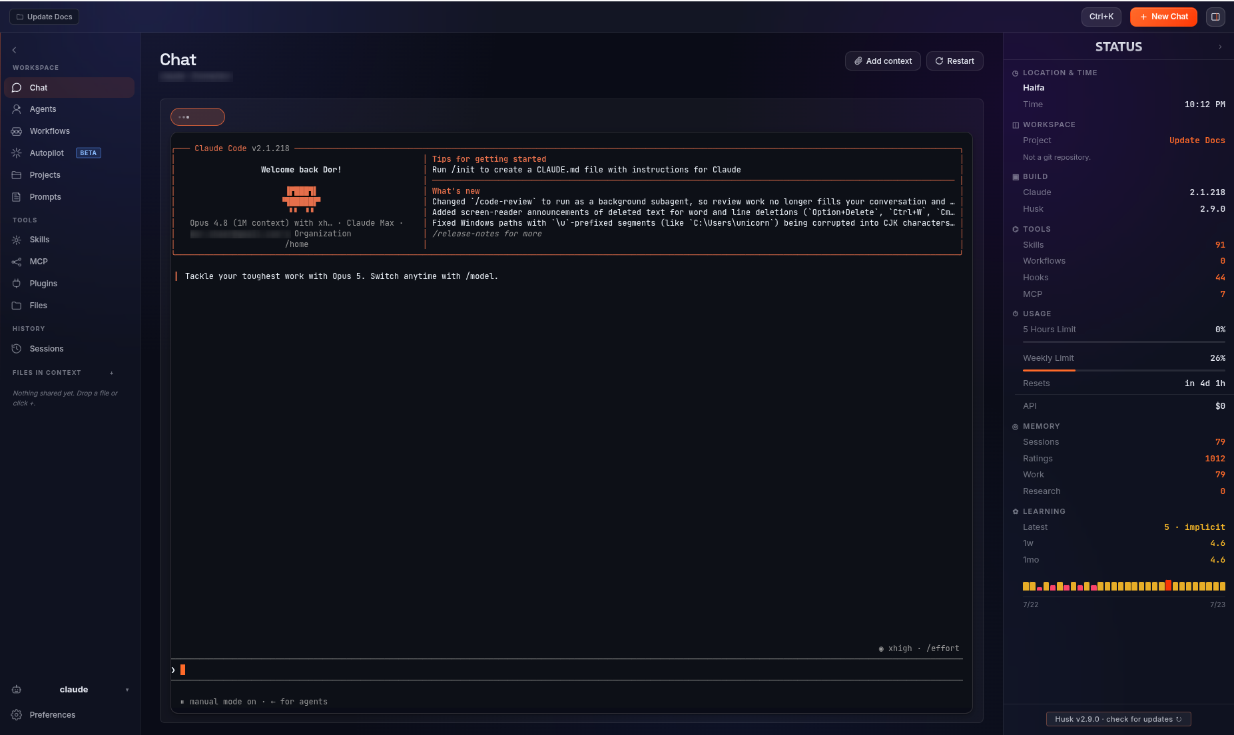
Task: Collapse the Status panel chevron
Action: pos(1220,47)
